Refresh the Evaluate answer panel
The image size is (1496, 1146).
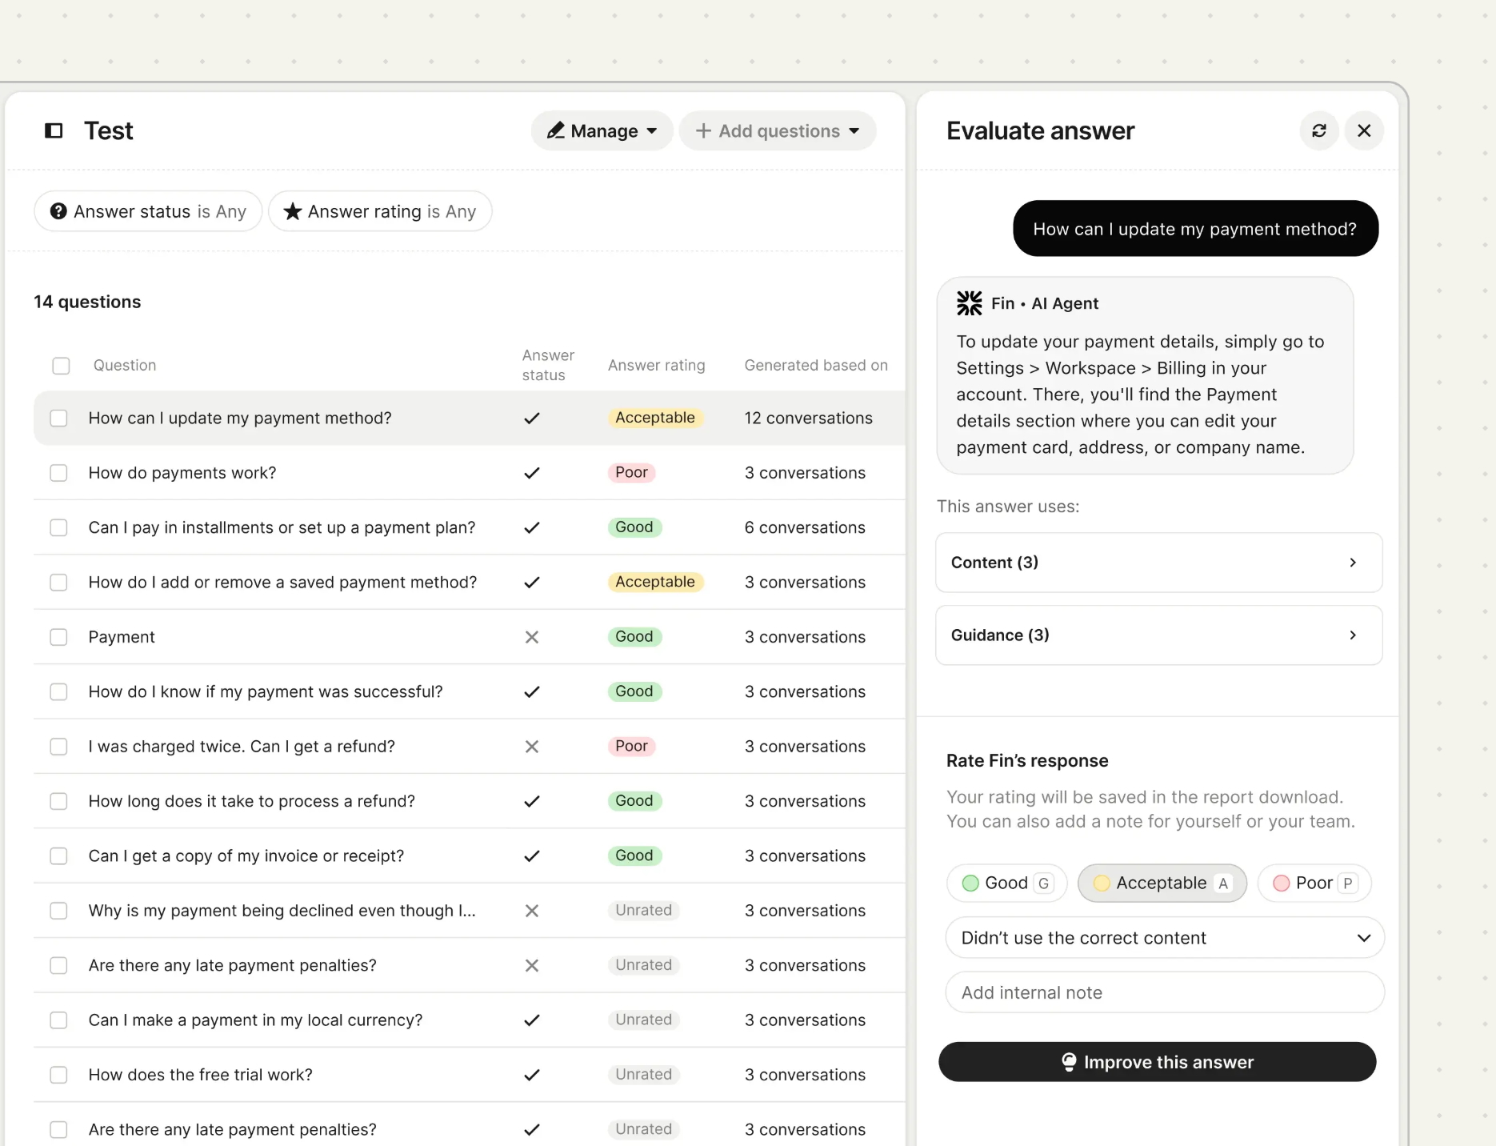pos(1319,130)
